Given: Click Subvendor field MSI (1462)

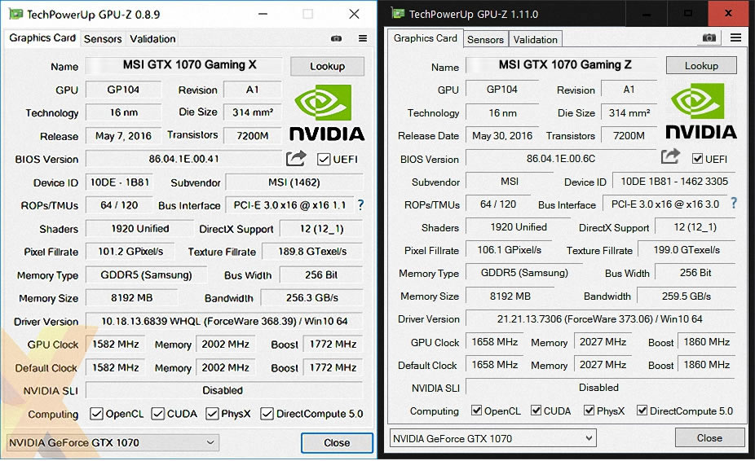Looking at the screenshot, I should click(294, 182).
